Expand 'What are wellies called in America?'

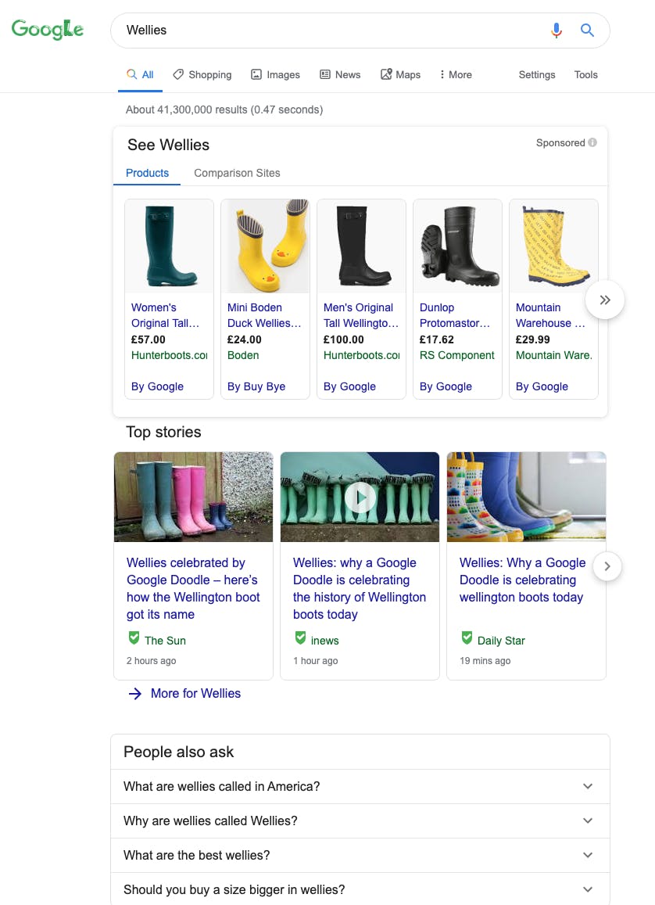tap(360, 786)
